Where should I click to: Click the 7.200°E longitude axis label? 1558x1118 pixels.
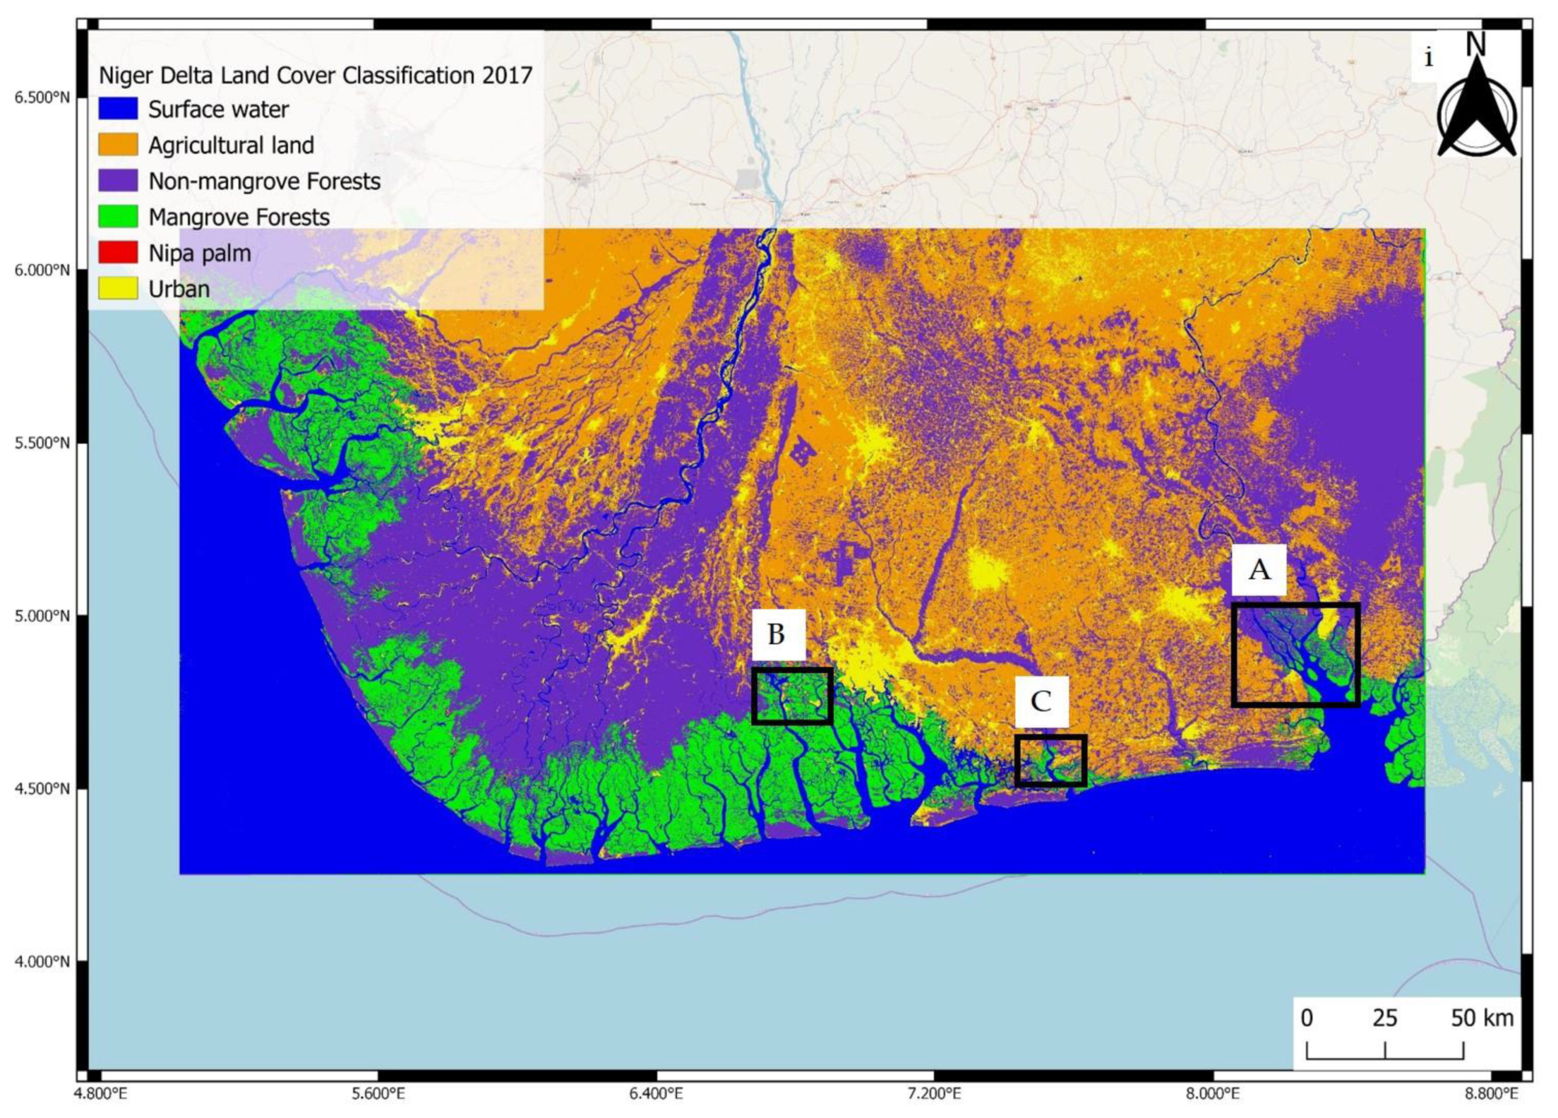point(935,1093)
